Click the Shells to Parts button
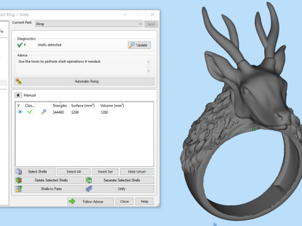The image size is (302, 226). point(49,189)
